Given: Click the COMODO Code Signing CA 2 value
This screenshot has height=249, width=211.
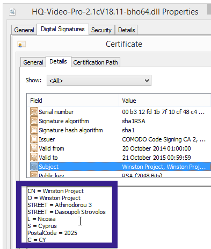Looking at the screenshot, I should (x=164, y=139).
